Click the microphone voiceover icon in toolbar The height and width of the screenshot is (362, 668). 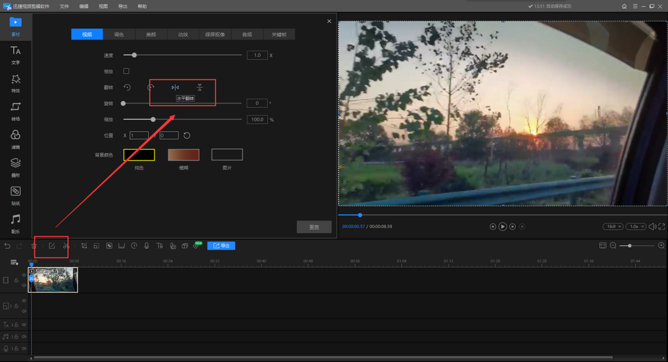146,246
